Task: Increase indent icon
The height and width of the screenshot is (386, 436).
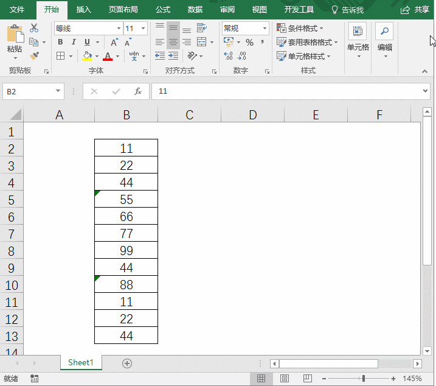Action: 173,56
